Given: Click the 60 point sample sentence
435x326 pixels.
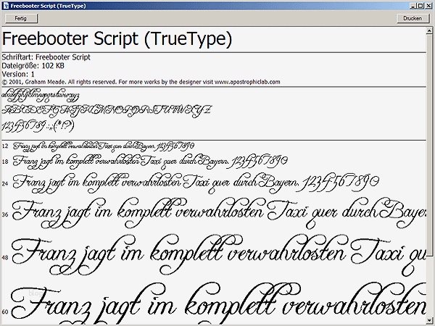Looking at the screenshot, I should pyautogui.click(x=217, y=304).
